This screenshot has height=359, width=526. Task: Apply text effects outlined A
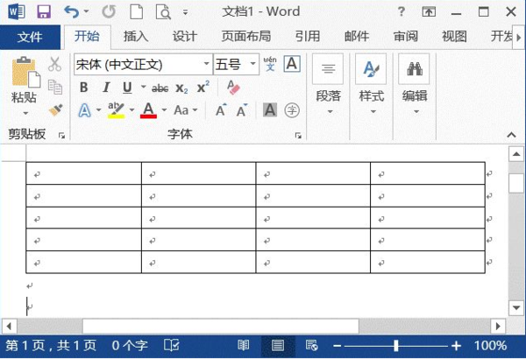point(84,110)
